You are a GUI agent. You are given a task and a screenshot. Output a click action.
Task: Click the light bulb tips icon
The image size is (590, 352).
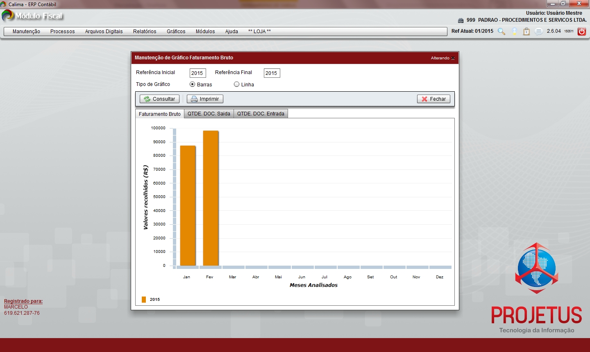point(514,32)
